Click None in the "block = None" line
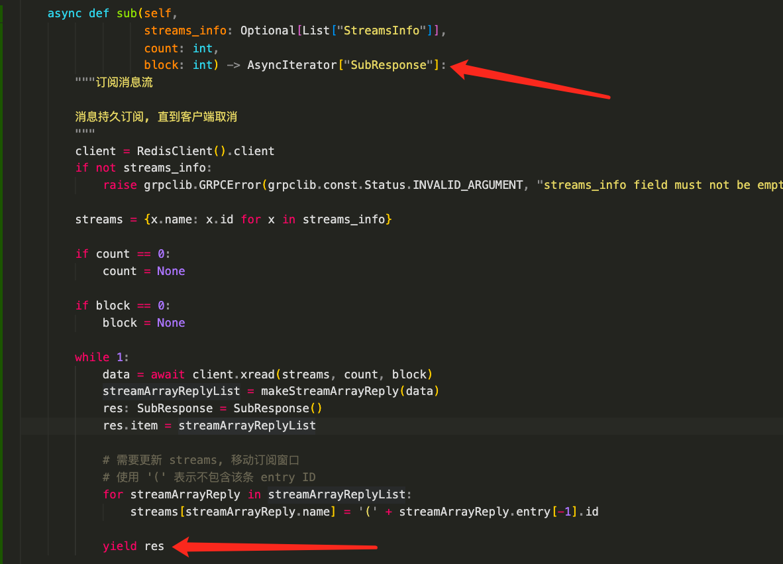This screenshot has height=564, width=783. point(171,323)
